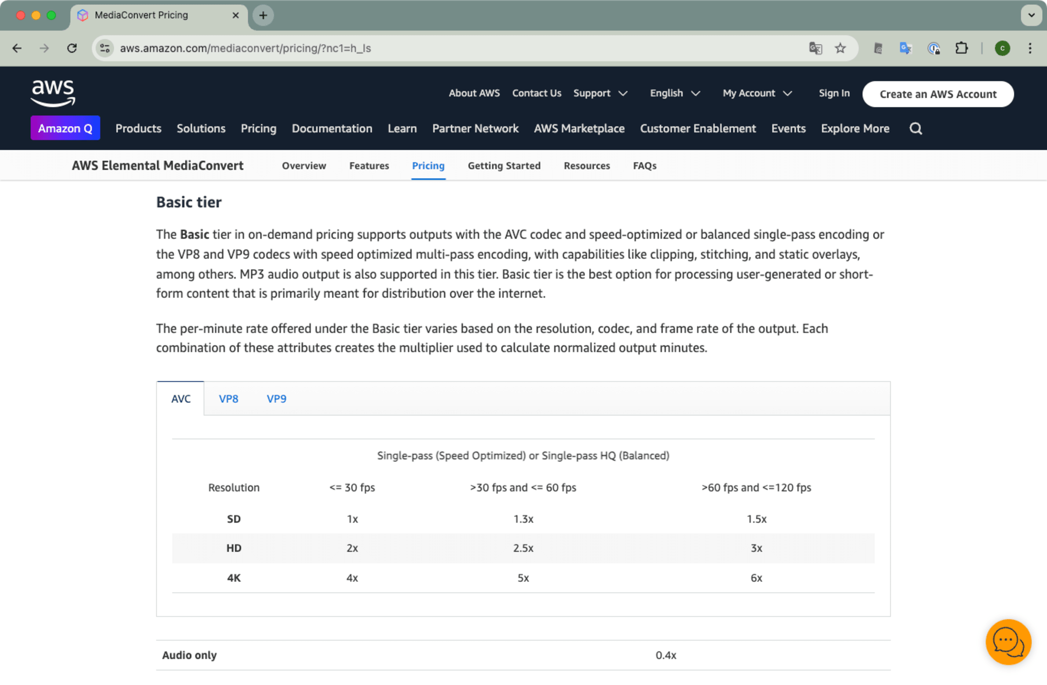Click the HD row label

tap(233, 548)
